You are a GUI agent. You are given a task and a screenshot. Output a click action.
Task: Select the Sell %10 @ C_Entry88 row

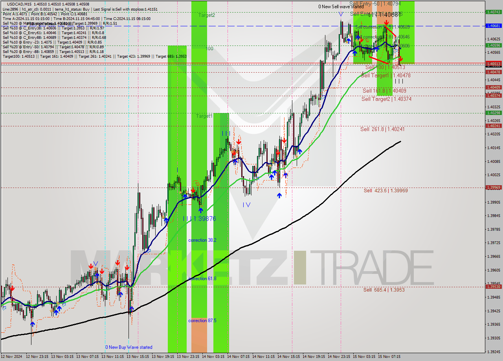coord(54,37)
